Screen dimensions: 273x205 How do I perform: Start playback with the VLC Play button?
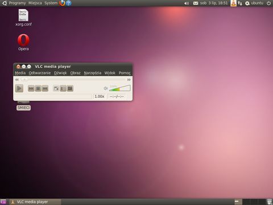19,88
